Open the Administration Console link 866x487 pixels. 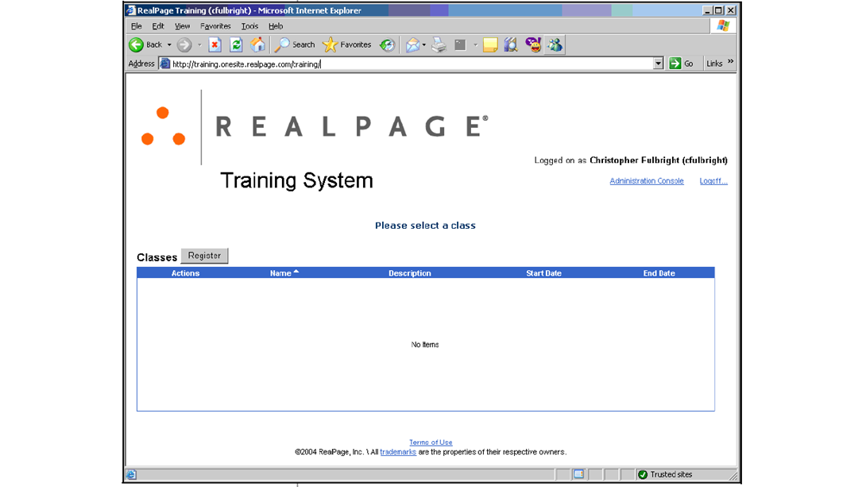pyautogui.click(x=647, y=181)
